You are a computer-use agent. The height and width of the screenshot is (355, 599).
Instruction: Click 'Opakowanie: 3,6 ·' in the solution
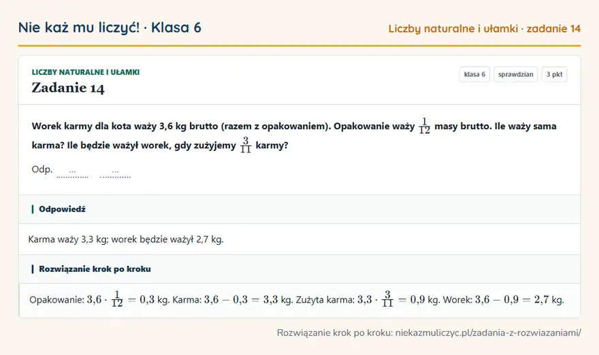coord(68,300)
